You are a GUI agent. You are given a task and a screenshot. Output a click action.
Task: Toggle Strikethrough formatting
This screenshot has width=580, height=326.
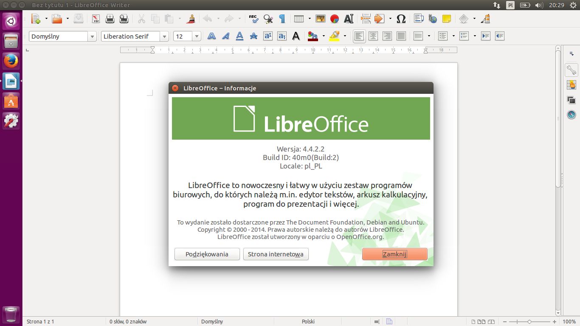[x=253, y=36]
